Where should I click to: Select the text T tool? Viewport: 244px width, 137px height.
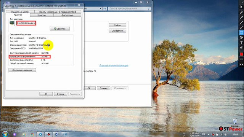241,42
